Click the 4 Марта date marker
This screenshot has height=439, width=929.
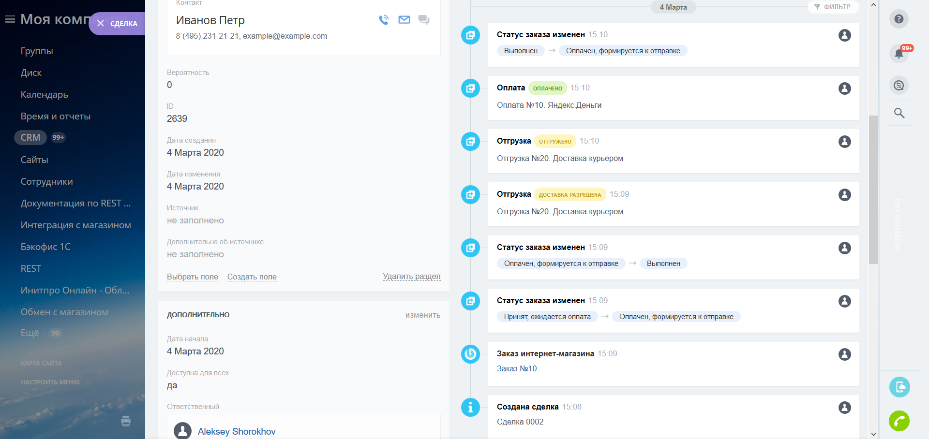(x=673, y=7)
